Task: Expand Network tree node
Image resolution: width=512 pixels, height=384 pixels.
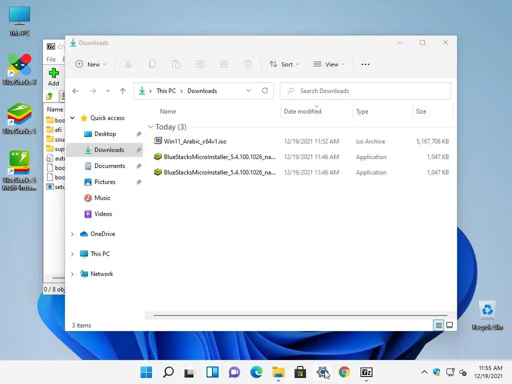Action: (72, 274)
